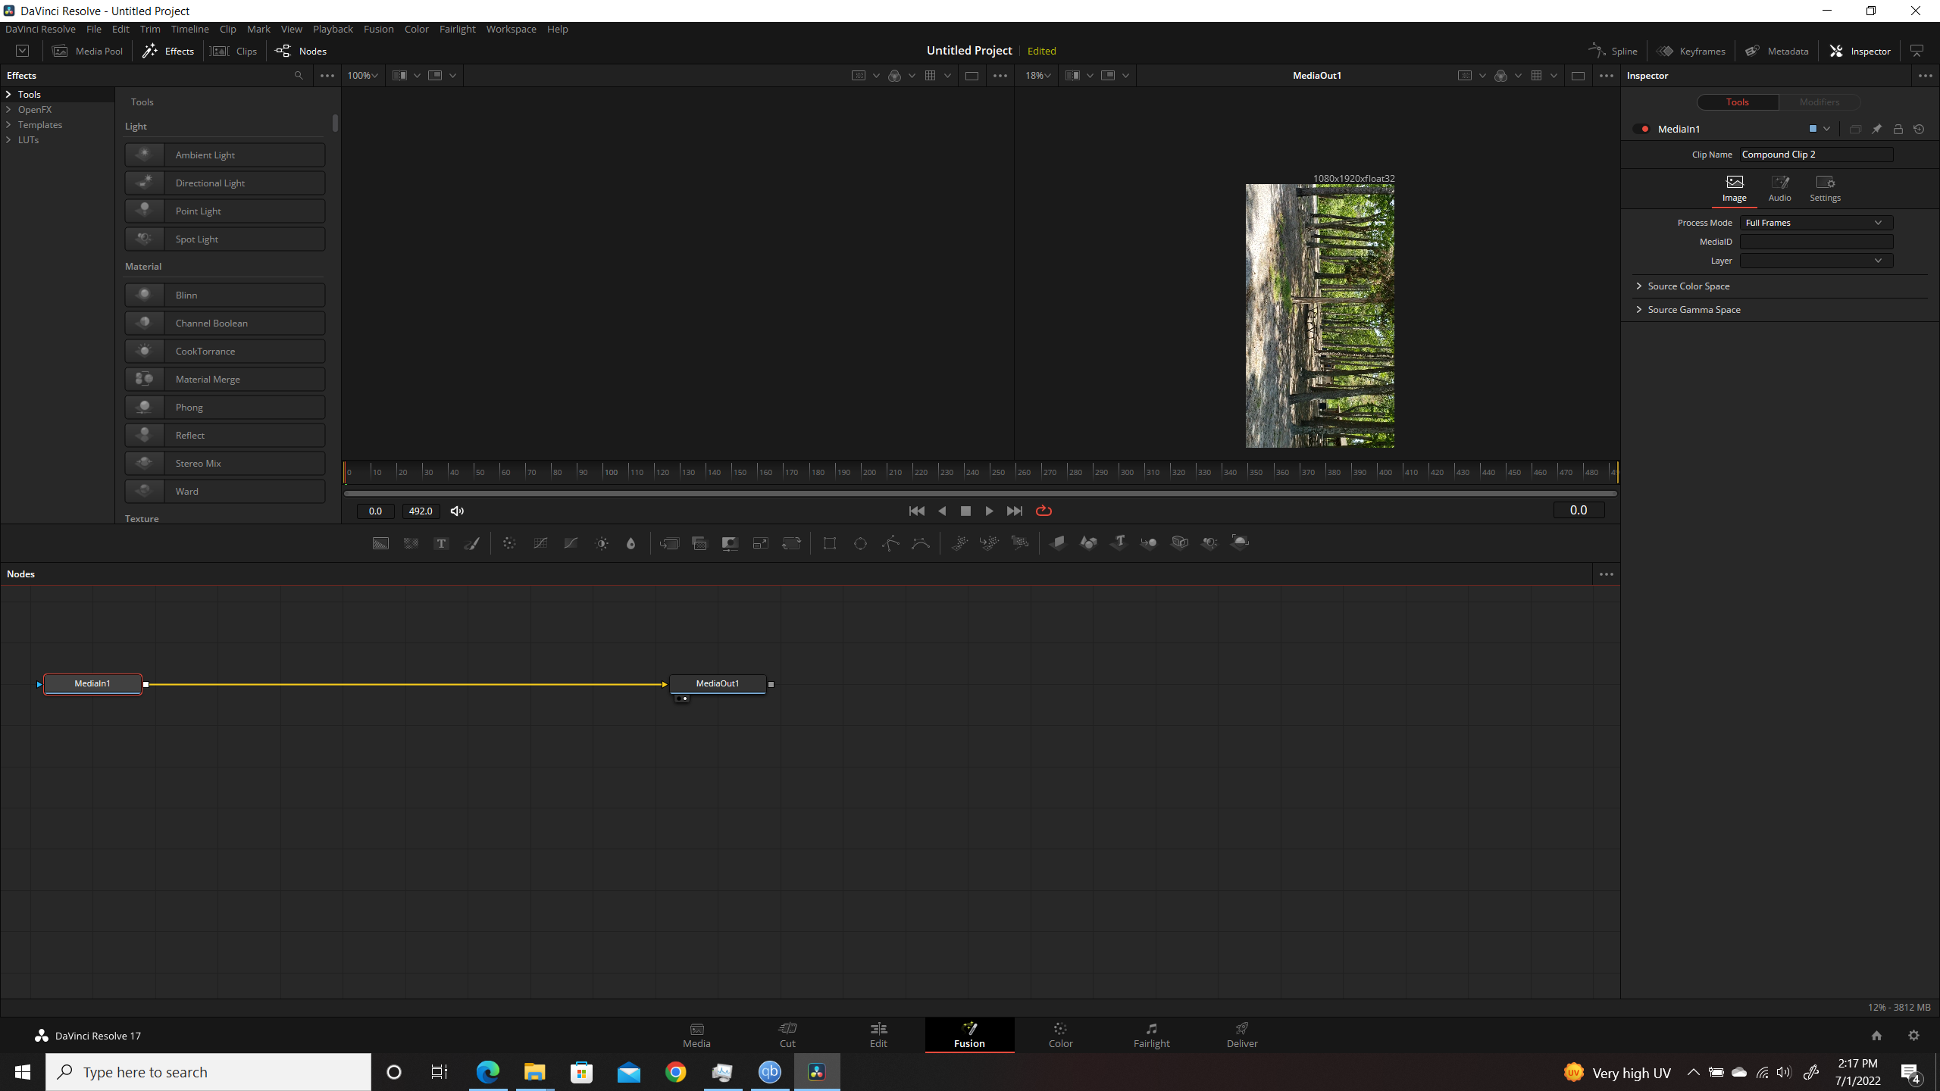Add the Material Merge effect
The width and height of the screenshot is (1940, 1091).
[x=225, y=380]
